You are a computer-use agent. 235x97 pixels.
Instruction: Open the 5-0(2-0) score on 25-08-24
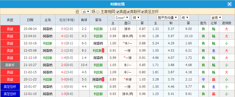[67, 29]
